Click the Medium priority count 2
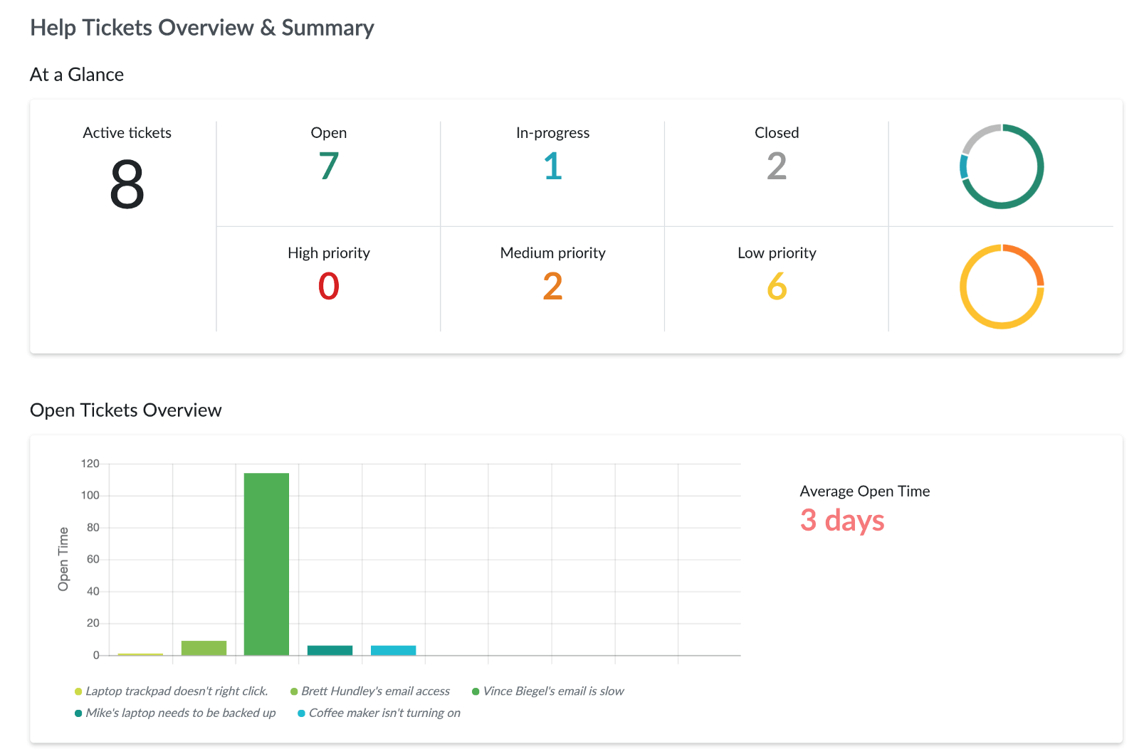The height and width of the screenshot is (749, 1139). (553, 287)
